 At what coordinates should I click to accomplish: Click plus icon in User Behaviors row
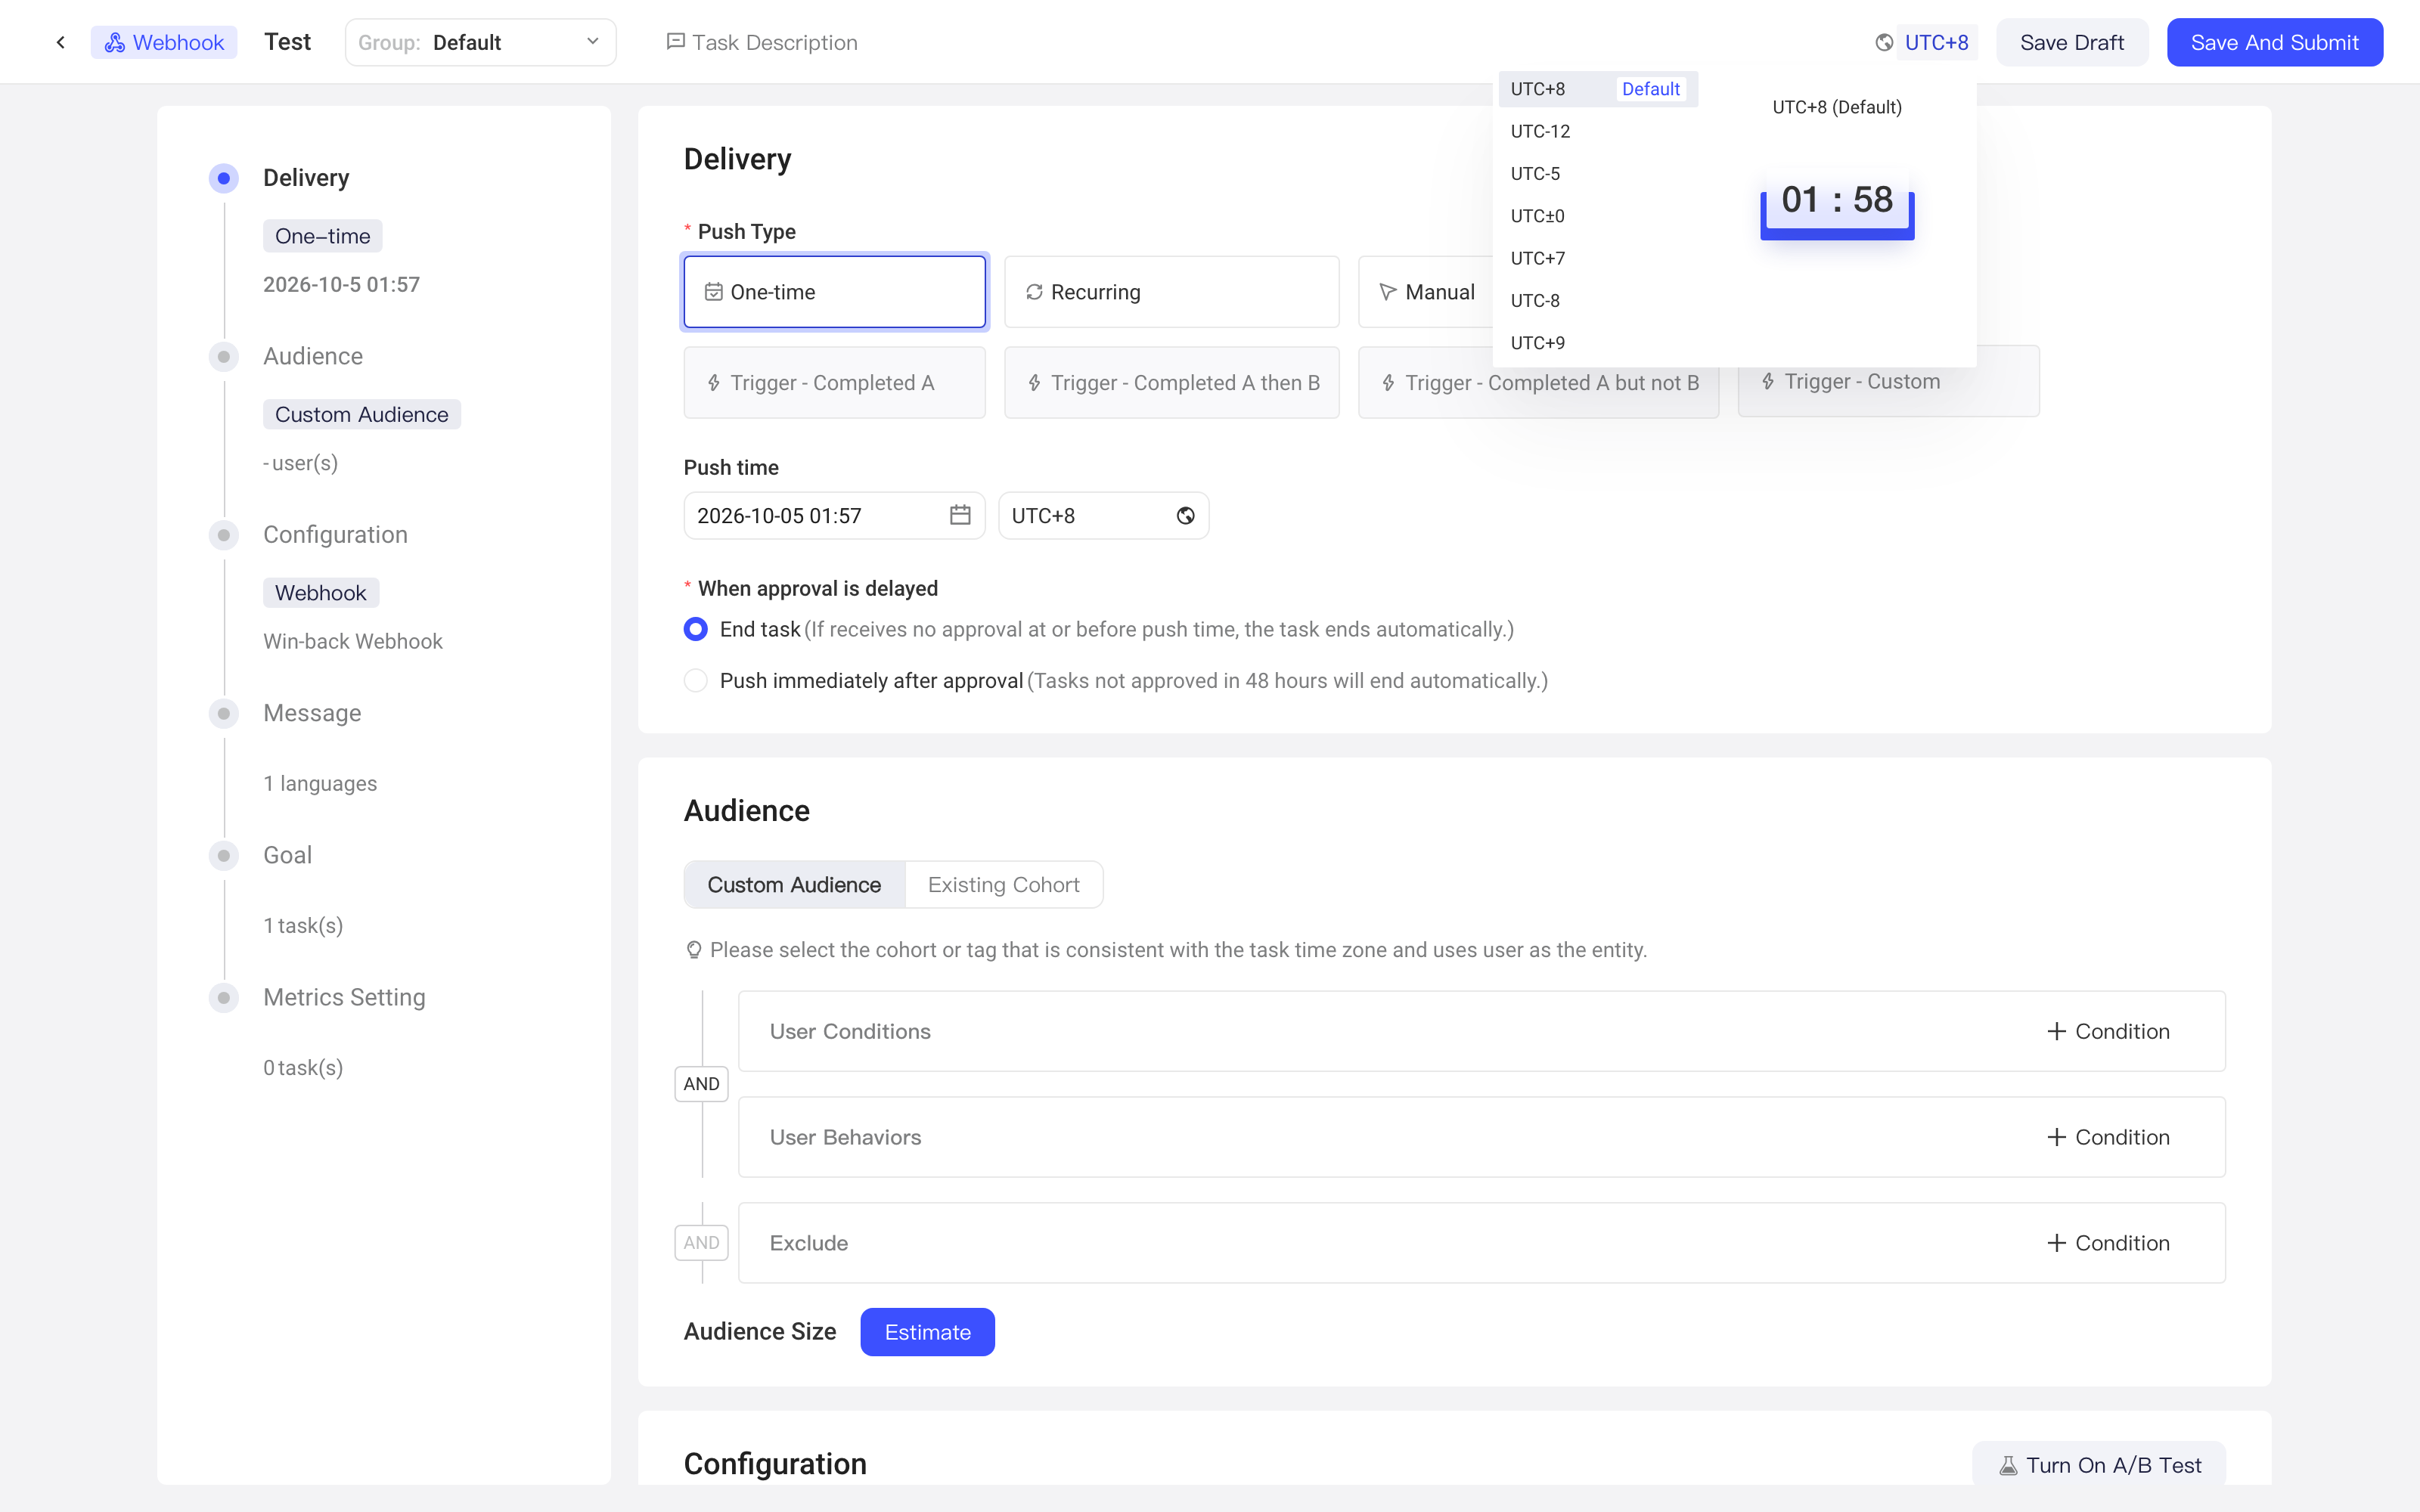point(2056,1137)
